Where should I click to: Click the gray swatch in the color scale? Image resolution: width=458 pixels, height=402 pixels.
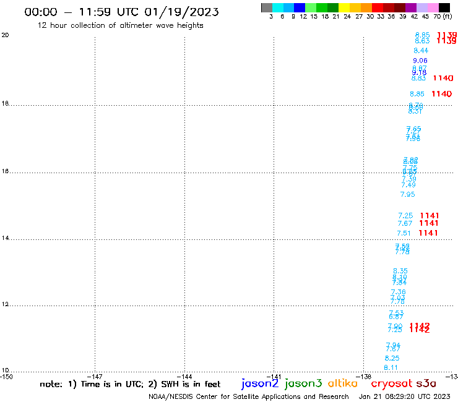[267, 7]
